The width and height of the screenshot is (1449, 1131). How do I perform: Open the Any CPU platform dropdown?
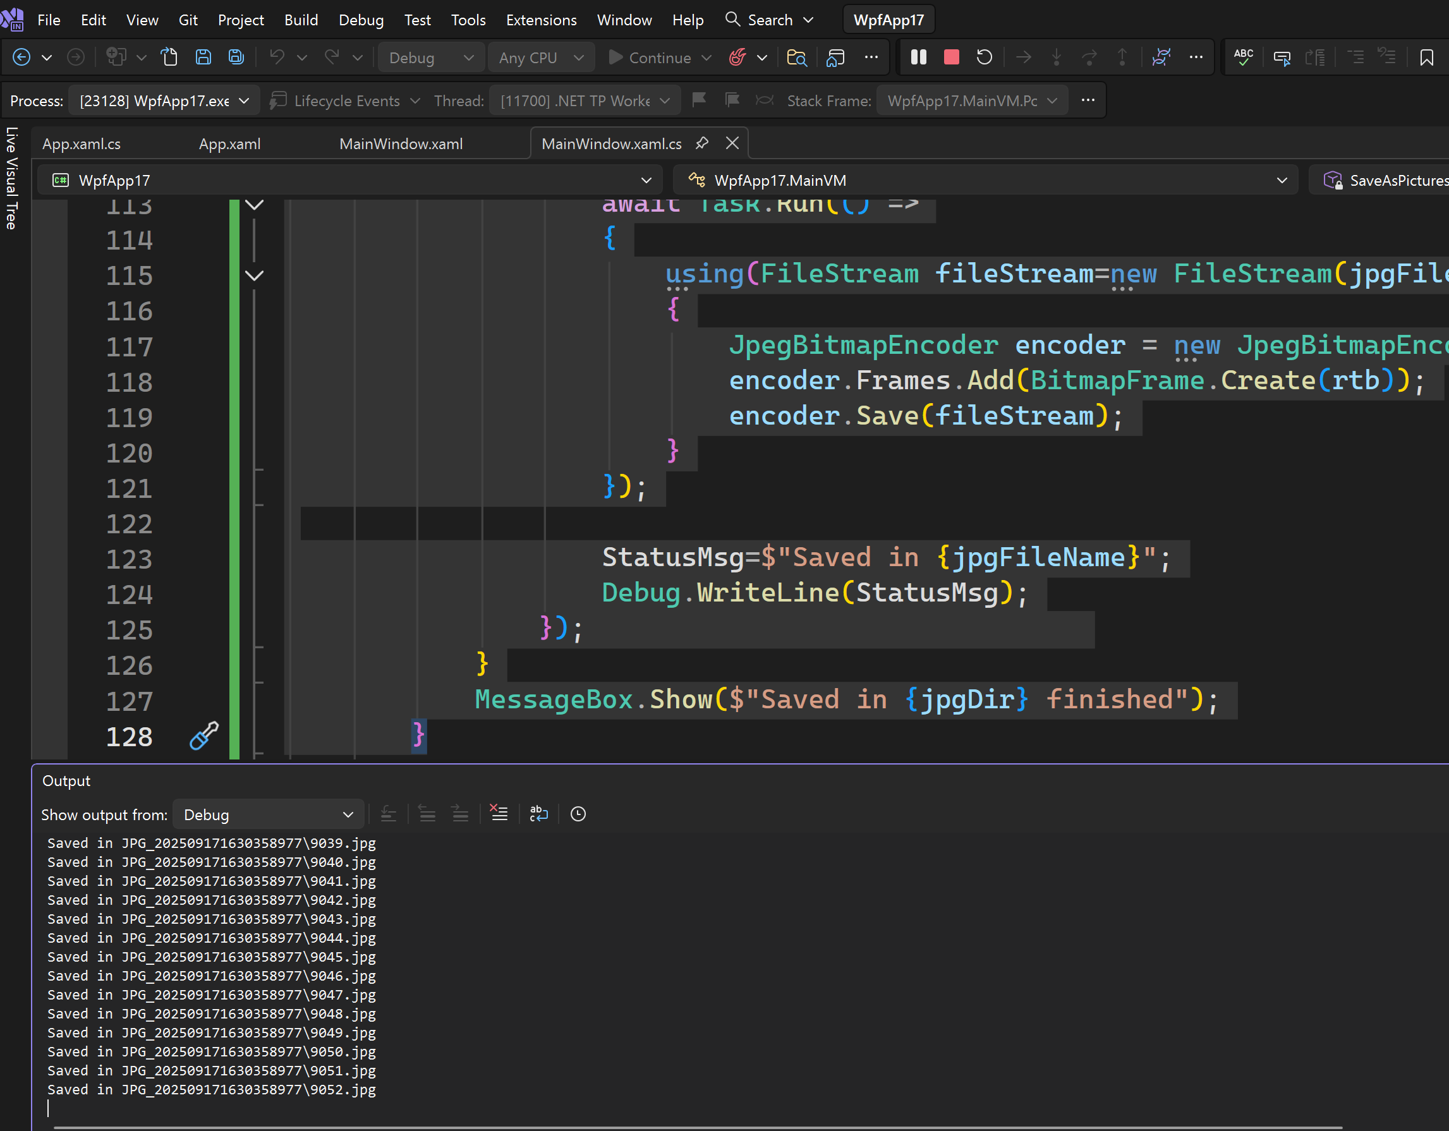[541, 57]
